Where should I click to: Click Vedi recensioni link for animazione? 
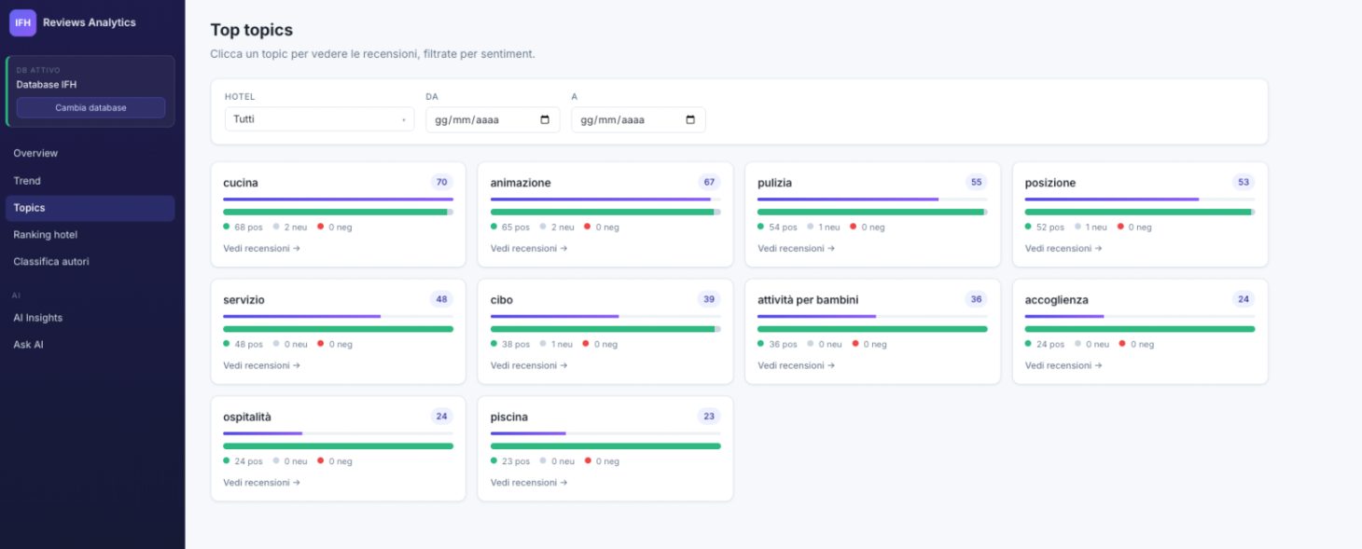(529, 249)
